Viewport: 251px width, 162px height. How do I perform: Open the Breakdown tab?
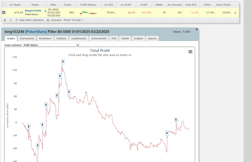[45, 39]
